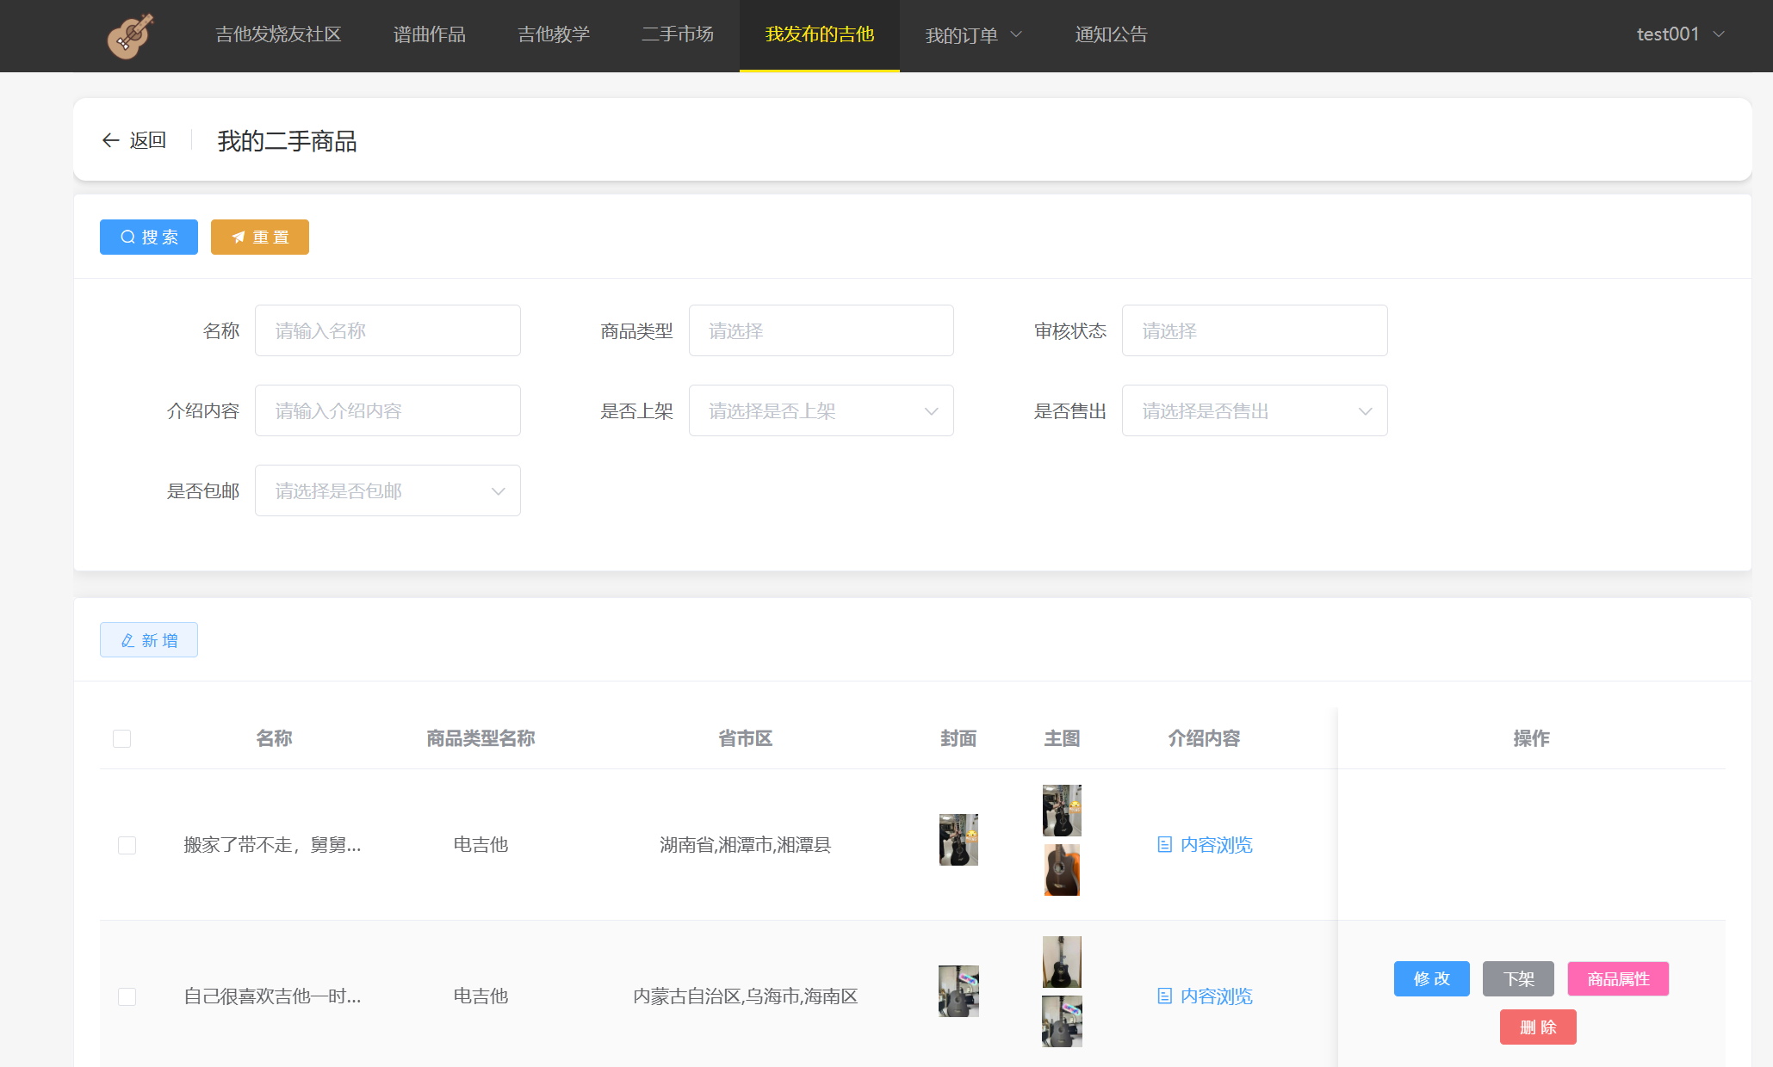Check the second product row checkbox
The image size is (1773, 1067).
pos(127,996)
